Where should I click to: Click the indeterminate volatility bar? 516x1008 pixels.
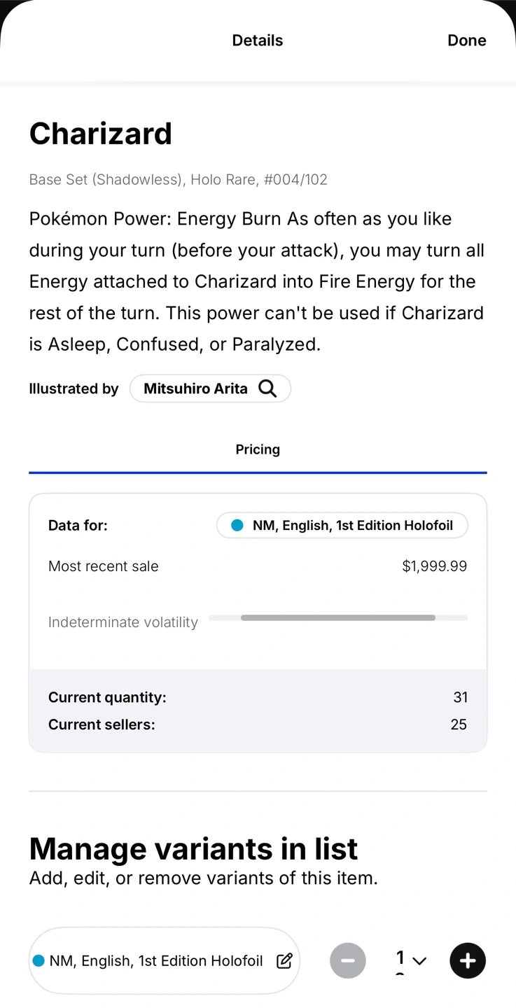(x=337, y=618)
